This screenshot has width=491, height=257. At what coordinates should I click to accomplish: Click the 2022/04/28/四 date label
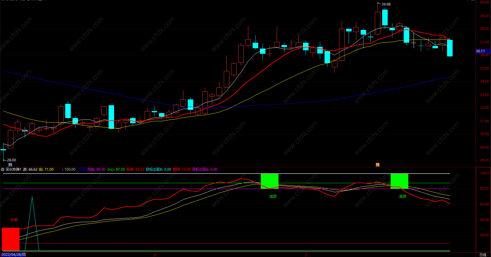pos(14,255)
